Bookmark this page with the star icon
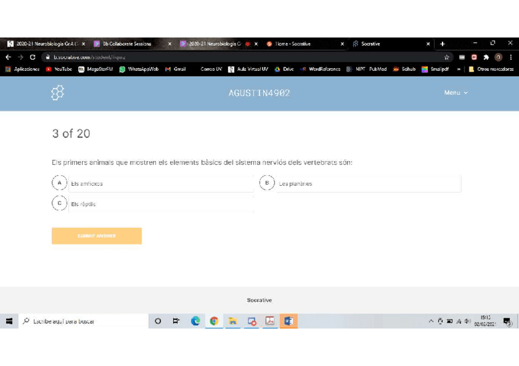The width and height of the screenshot is (519, 366). 447,57
